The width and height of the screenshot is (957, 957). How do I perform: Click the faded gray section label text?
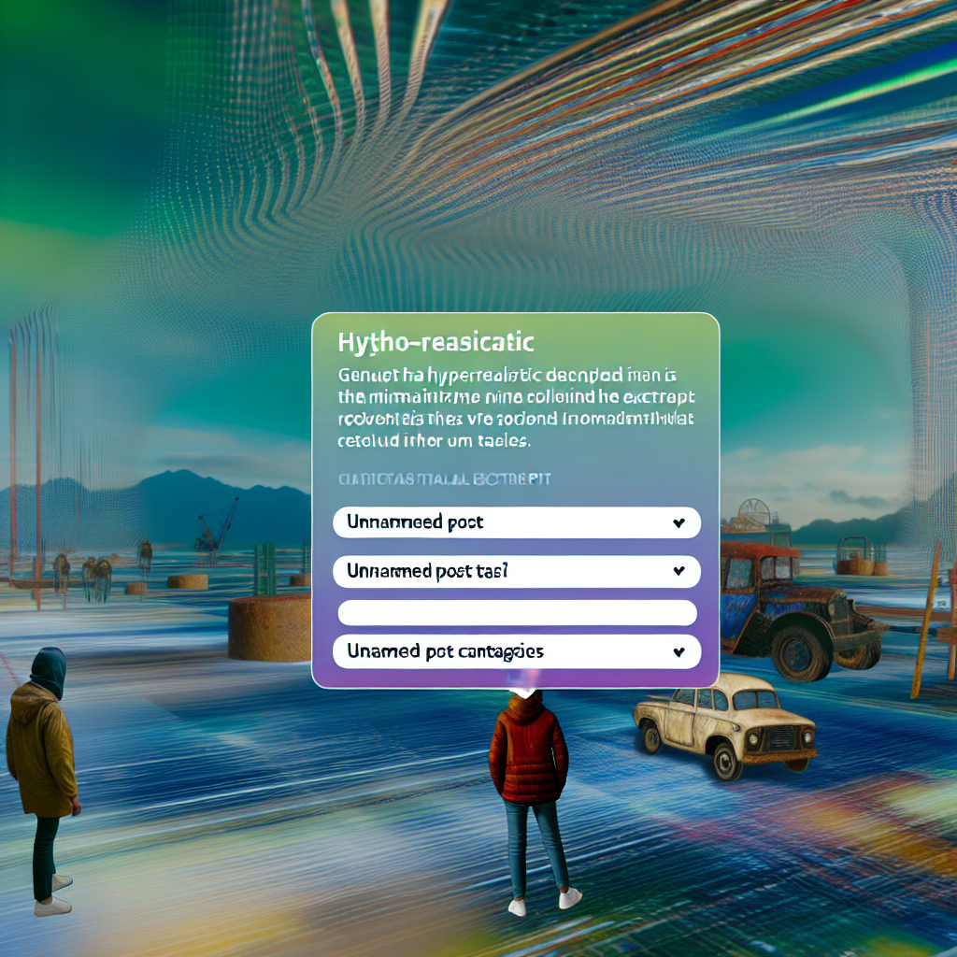pos(444,478)
